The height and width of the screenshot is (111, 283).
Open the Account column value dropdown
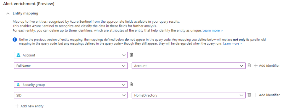[x=188, y=66]
